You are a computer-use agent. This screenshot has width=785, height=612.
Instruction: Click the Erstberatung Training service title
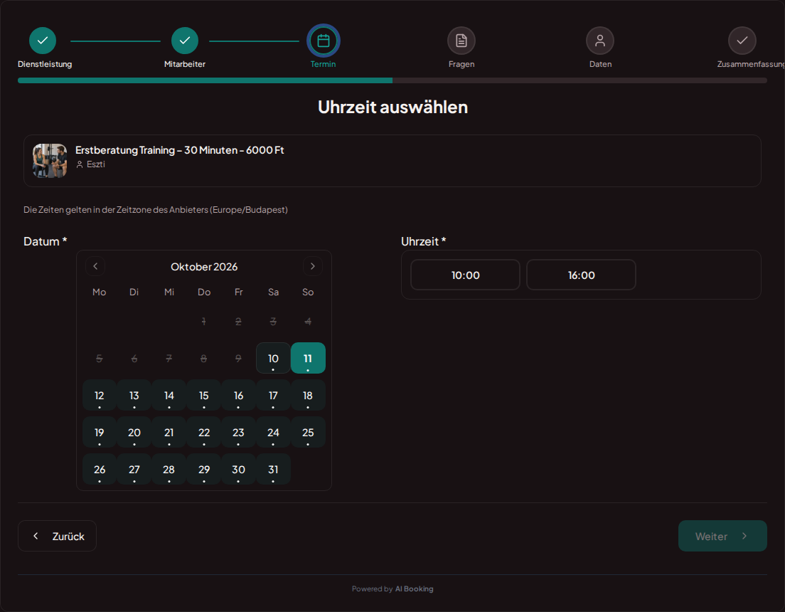pos(180,150)
